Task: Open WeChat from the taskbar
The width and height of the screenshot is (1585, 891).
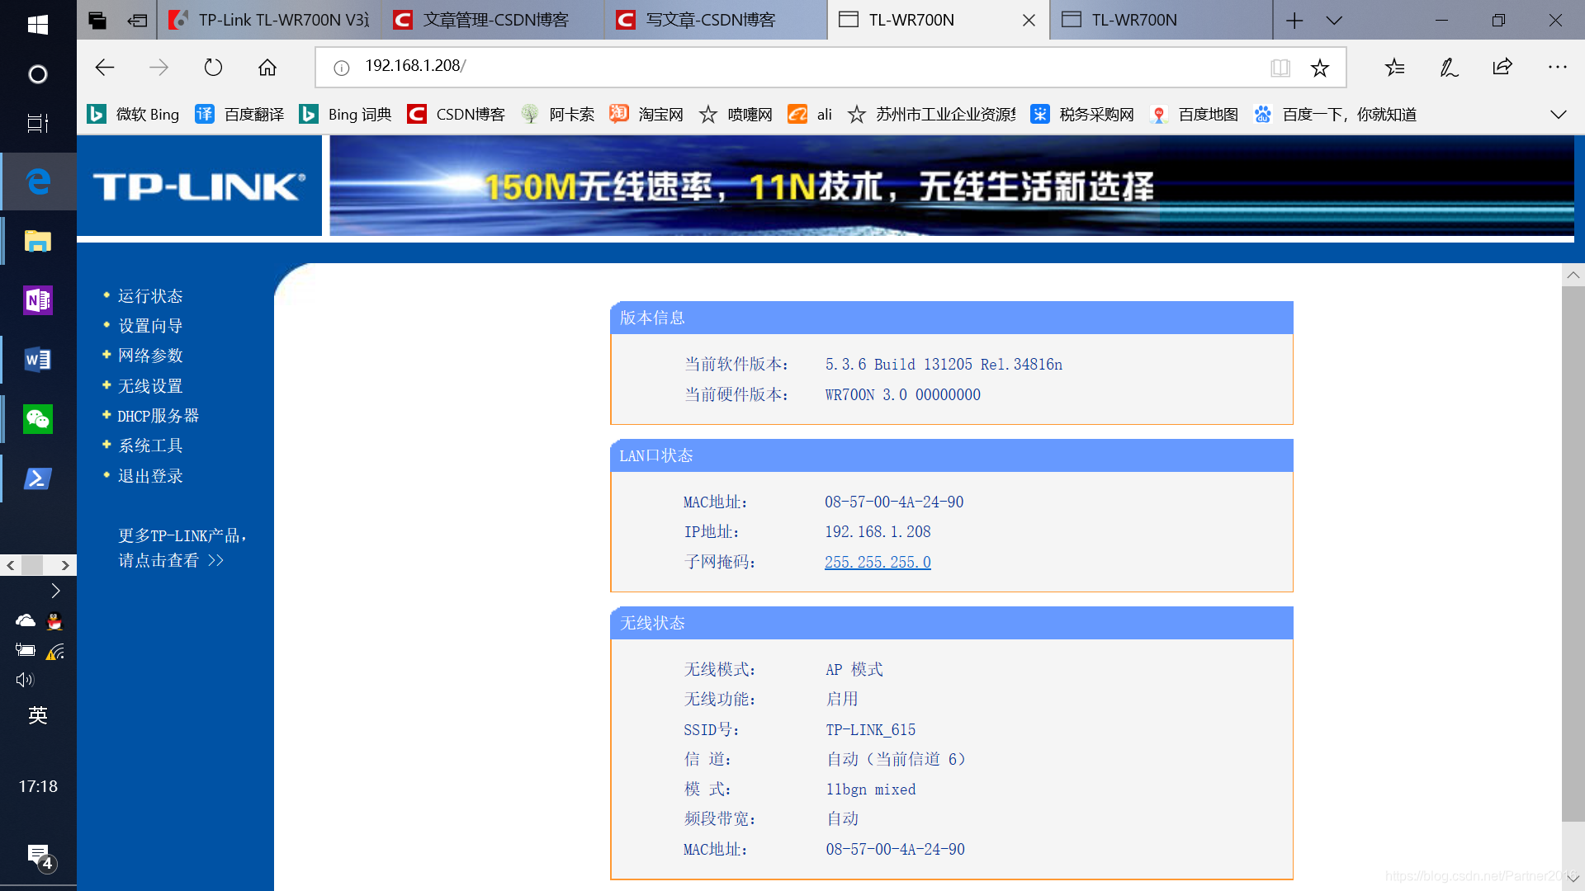Action: [x=37, y=419]
